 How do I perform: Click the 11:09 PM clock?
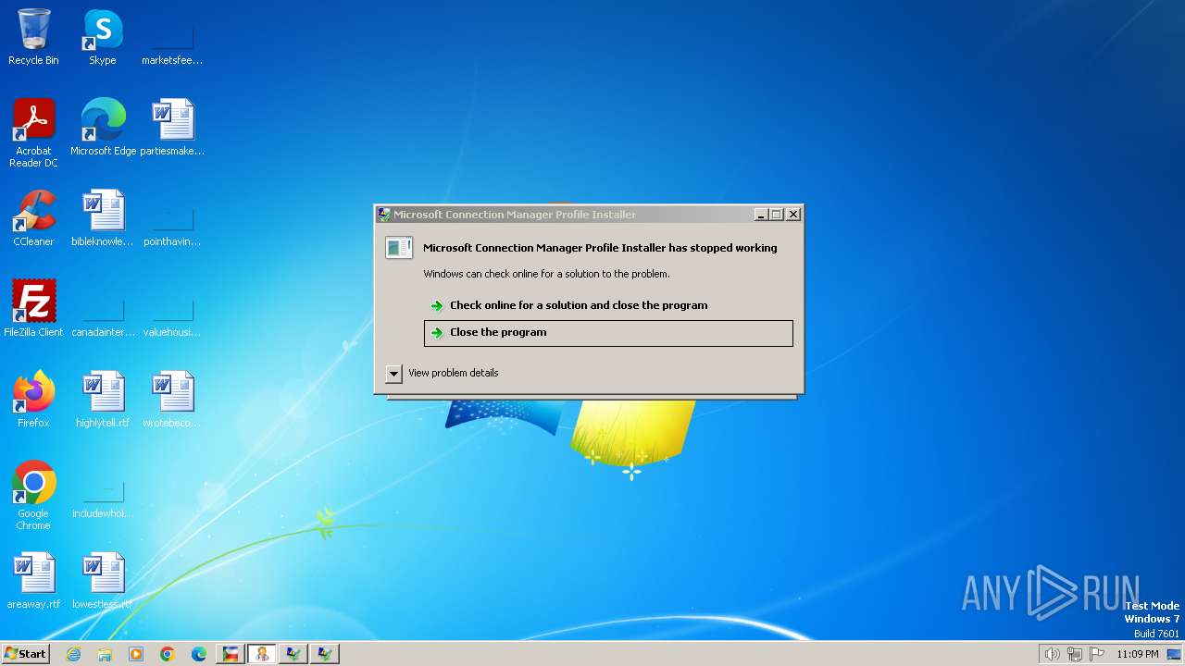click(x=1137, y=654)
